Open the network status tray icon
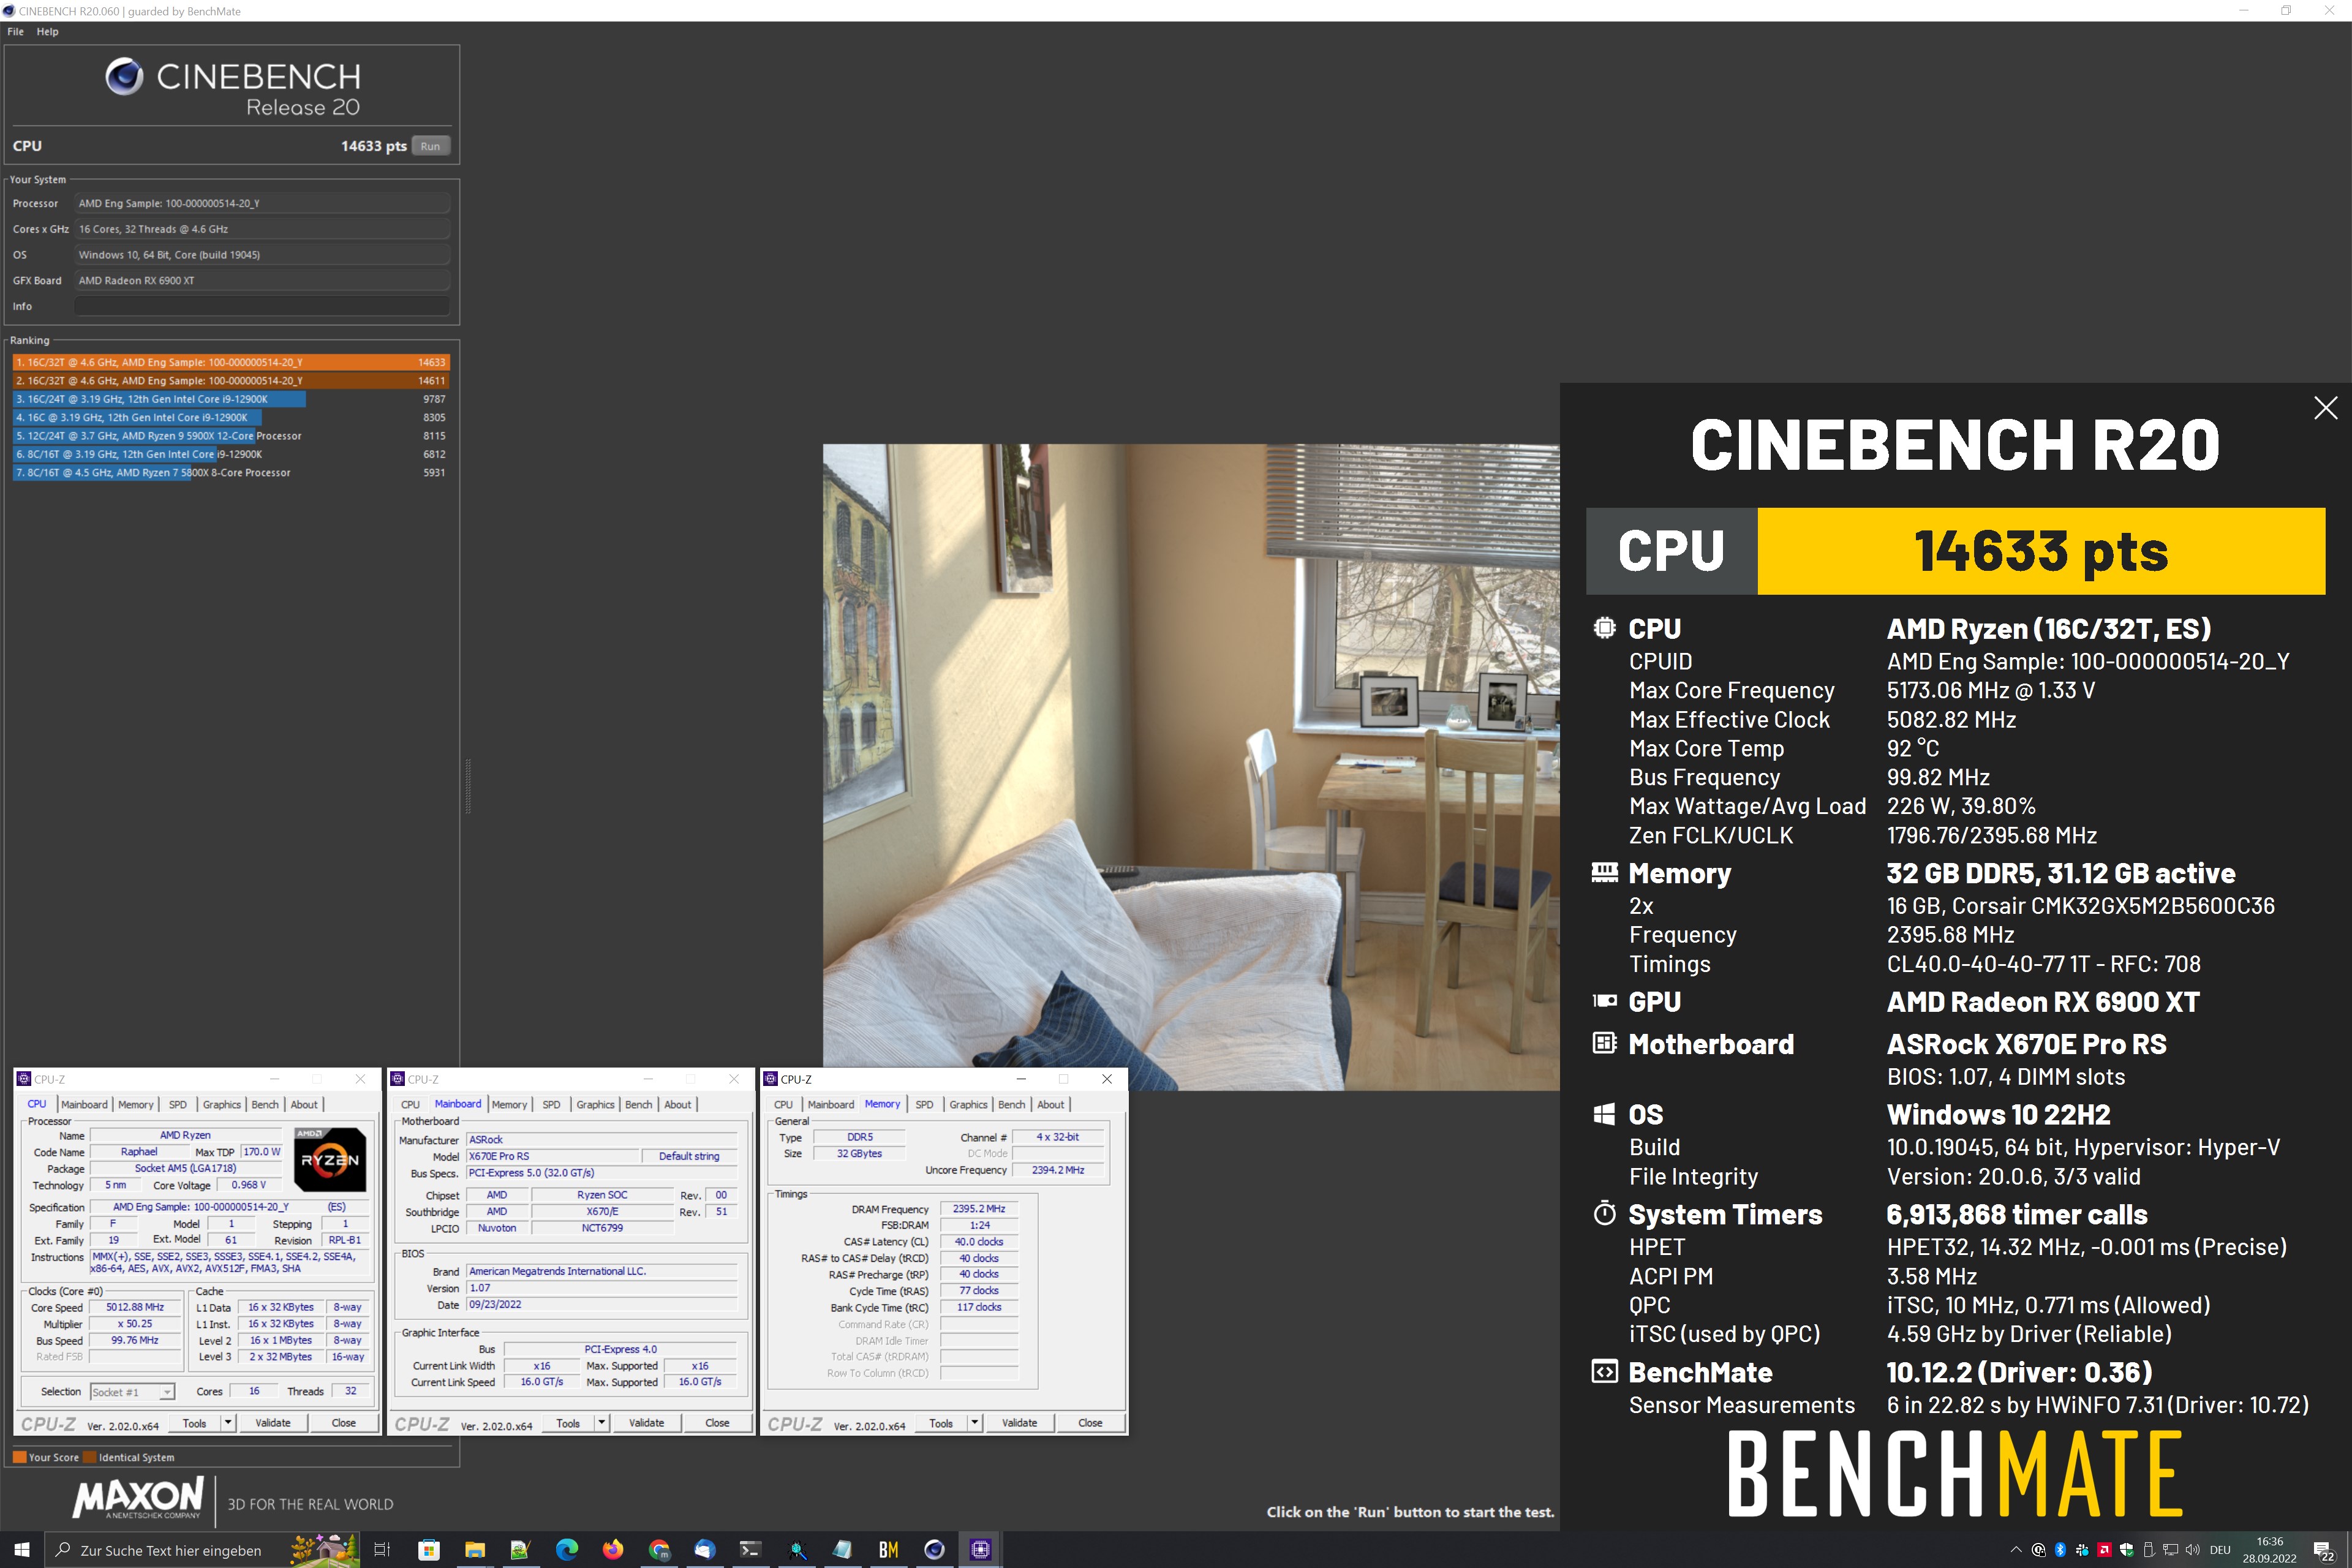 click(2170, 1550)
